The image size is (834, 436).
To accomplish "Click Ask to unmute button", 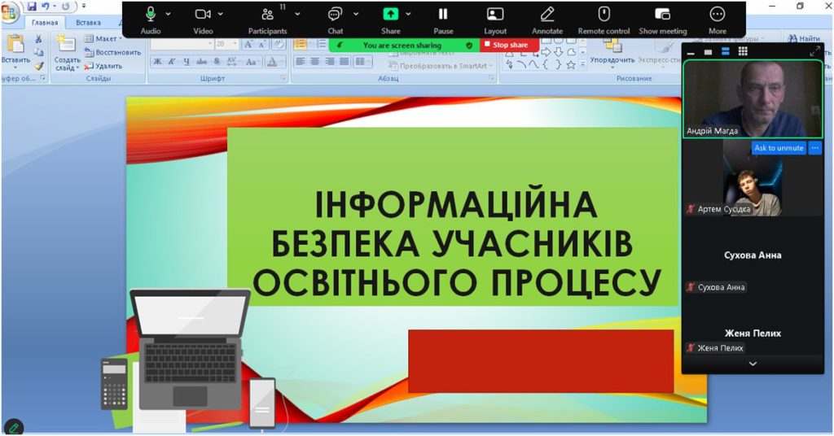I will tap(779, 148).
